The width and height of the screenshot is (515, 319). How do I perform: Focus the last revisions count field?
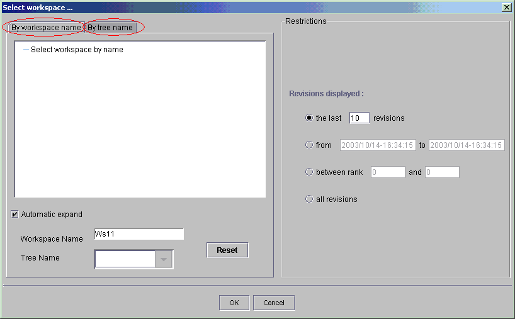tap(359, 118)
